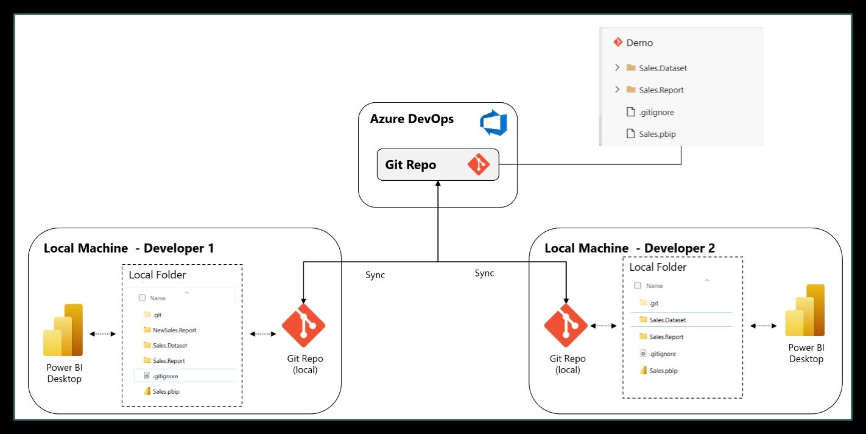
Task: Click Sync label near Developer 2 box
Action: [x=484, y=273]
